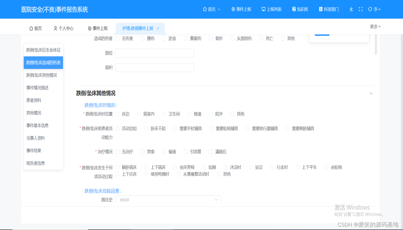The height and width of the screenshot is (230, 403).
Task: Open the 既往史 select dropdown
Action: click(x=168, y=200)
